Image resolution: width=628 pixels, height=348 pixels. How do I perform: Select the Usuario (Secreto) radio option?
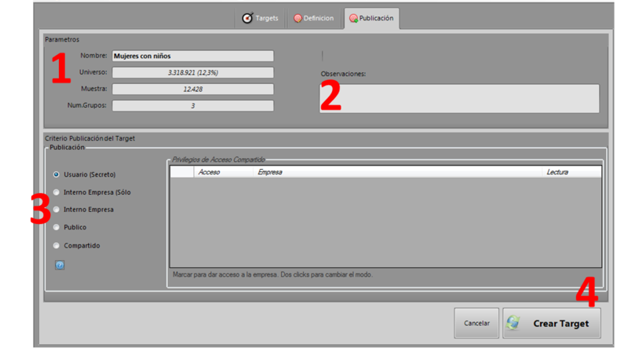57,174
